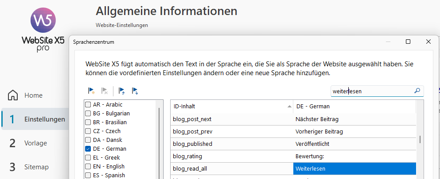The image size is (440, 179).
Task: Click the import language flag icon
Action: 122,91
